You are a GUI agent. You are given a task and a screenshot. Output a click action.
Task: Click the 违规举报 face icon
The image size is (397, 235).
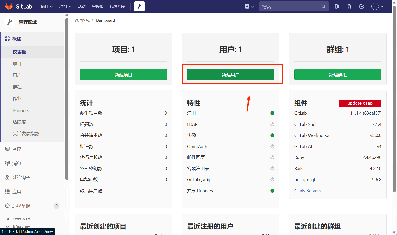pos(7,206)
